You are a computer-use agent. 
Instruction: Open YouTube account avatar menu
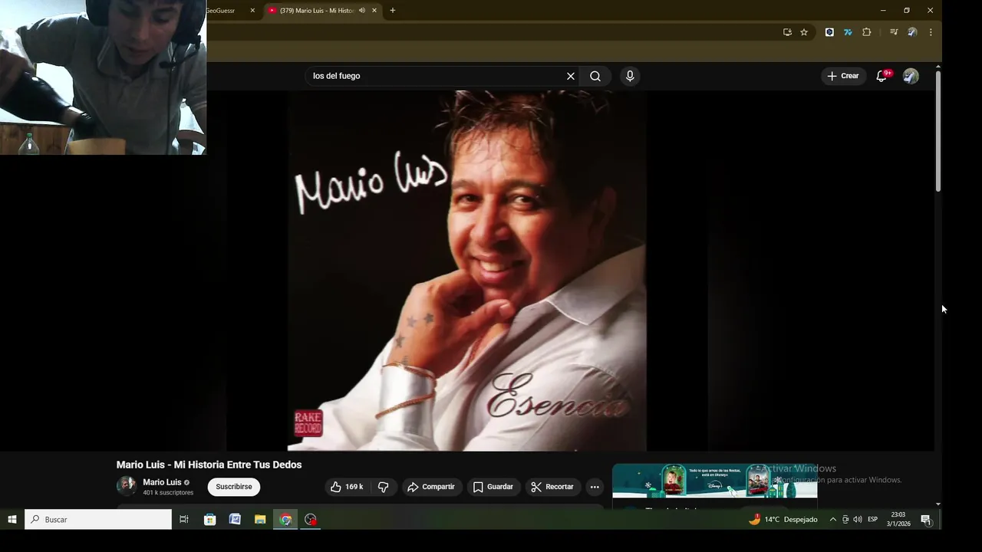tap(911, 76)
